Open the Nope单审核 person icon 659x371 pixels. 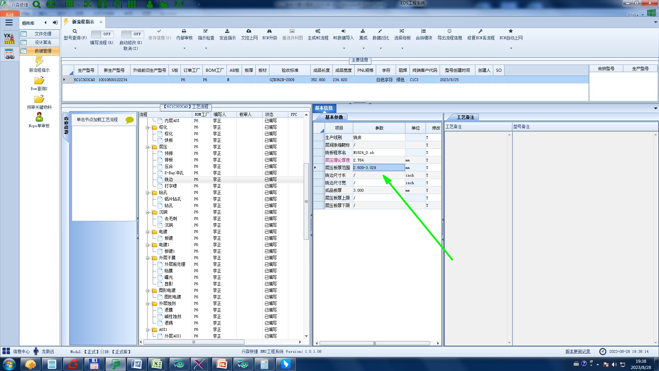(x=39, y=117)
